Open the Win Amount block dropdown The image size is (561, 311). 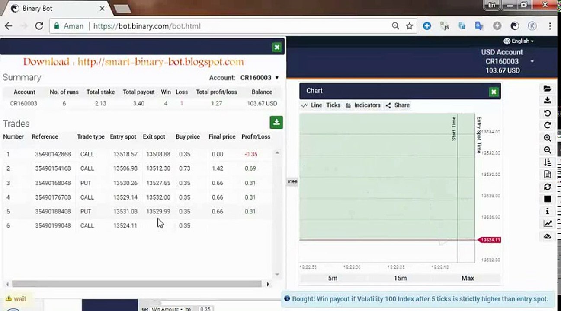(167, 309)
